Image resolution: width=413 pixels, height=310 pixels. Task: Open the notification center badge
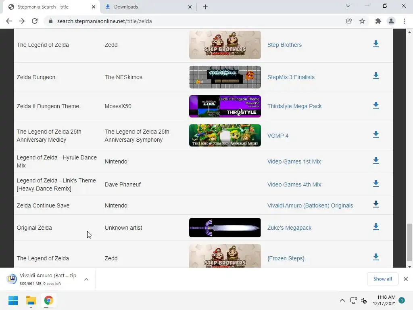point(402,300)
